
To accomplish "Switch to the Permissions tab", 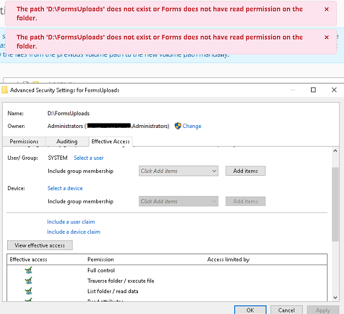I will [x=24, y=141].
